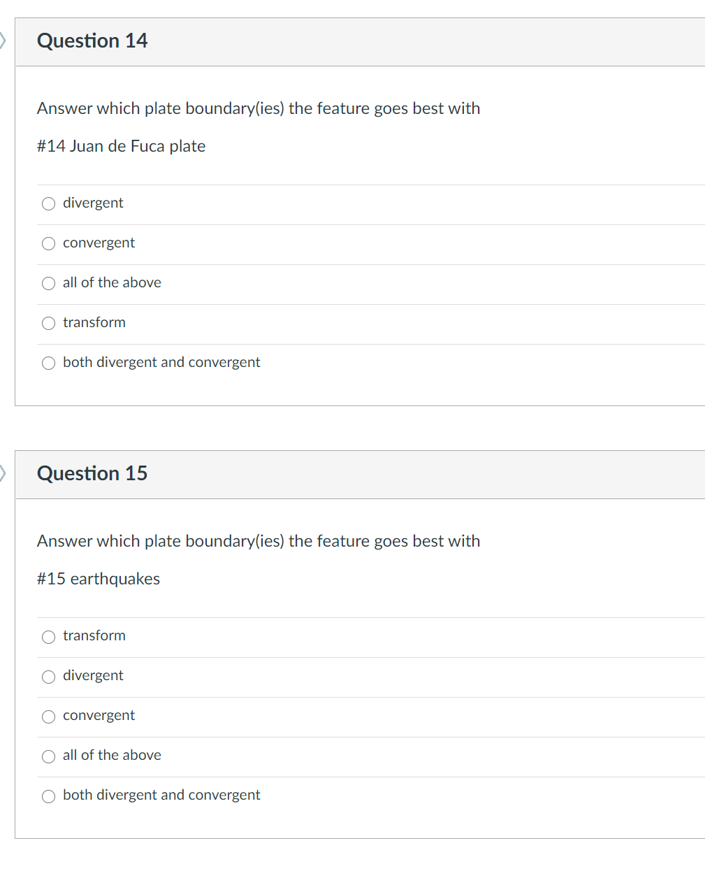Select the 'transform' radio button in Question 15
The image size is (705, 871).
pyautogui.click(x=48, y=636)
